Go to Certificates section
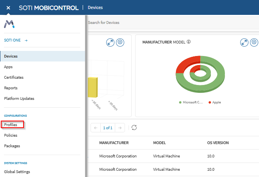The image size is (259, 177). [x=14, y=77]
